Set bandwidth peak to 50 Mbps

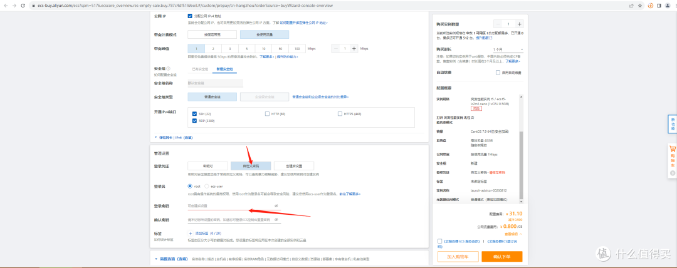280,49
